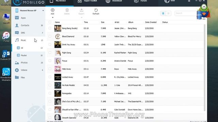Click the "Cole Swindell" artist cell
This screenshot has width=218, height=122.
120,110
